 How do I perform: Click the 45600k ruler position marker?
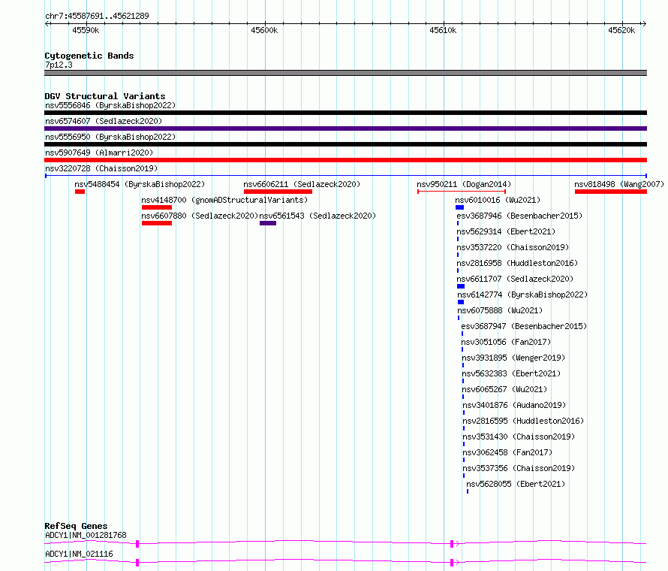264,30
